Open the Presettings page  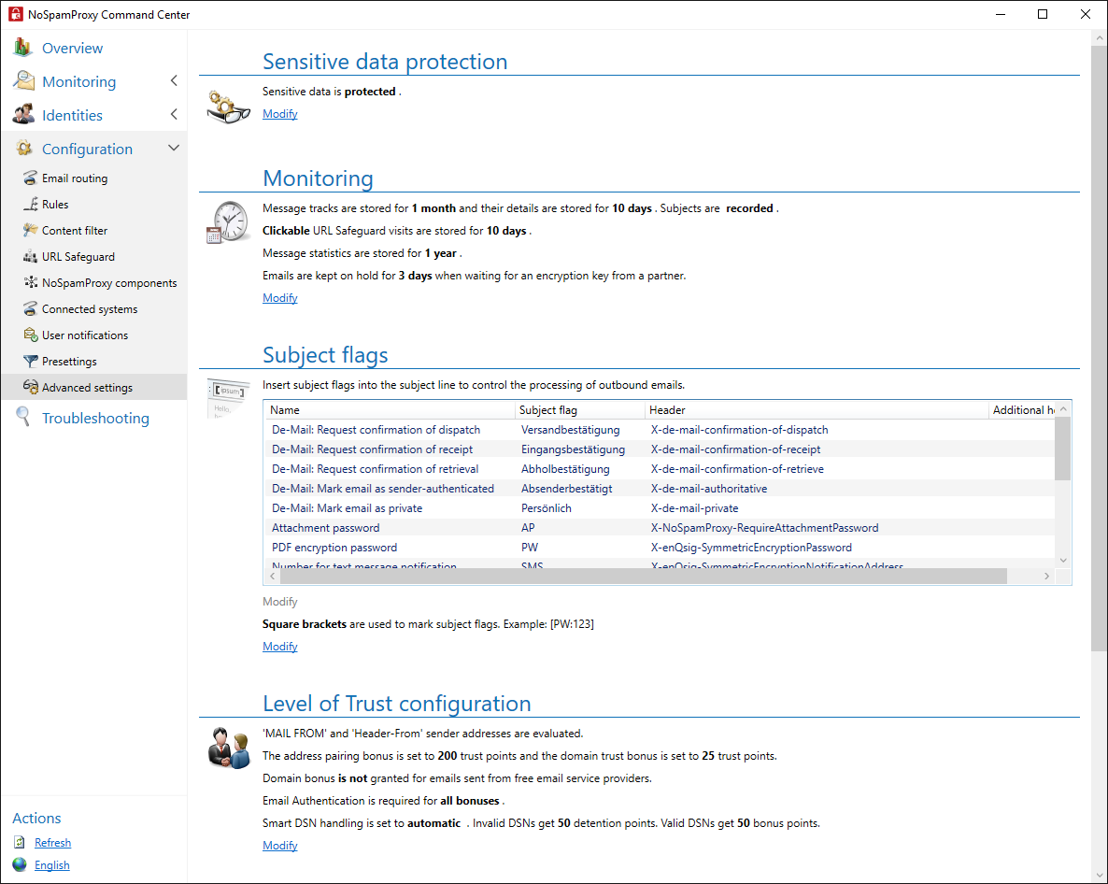click(69, 361)
